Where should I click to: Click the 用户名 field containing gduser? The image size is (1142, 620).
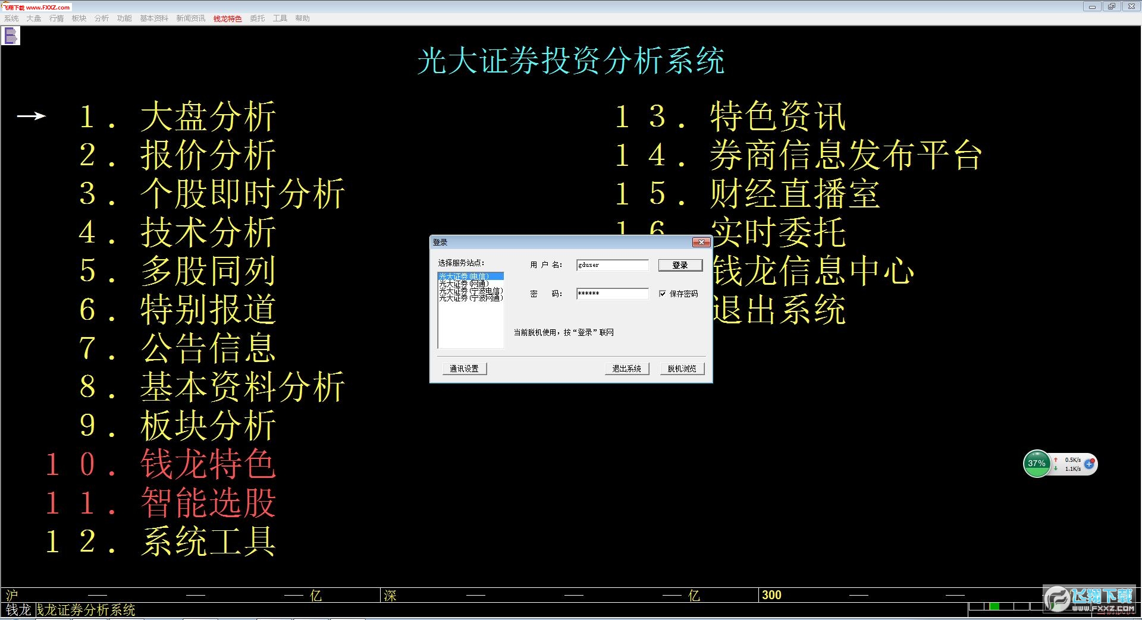[613, 265]
